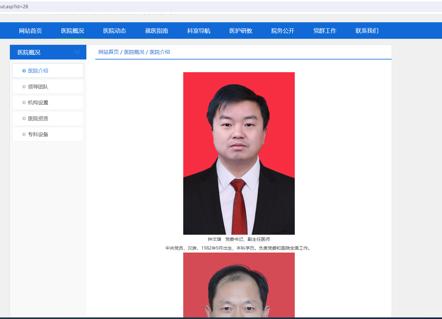442x319 pixels.
Task: Open 专科设备 sidebar entry
Action: [x=48, y=134]
